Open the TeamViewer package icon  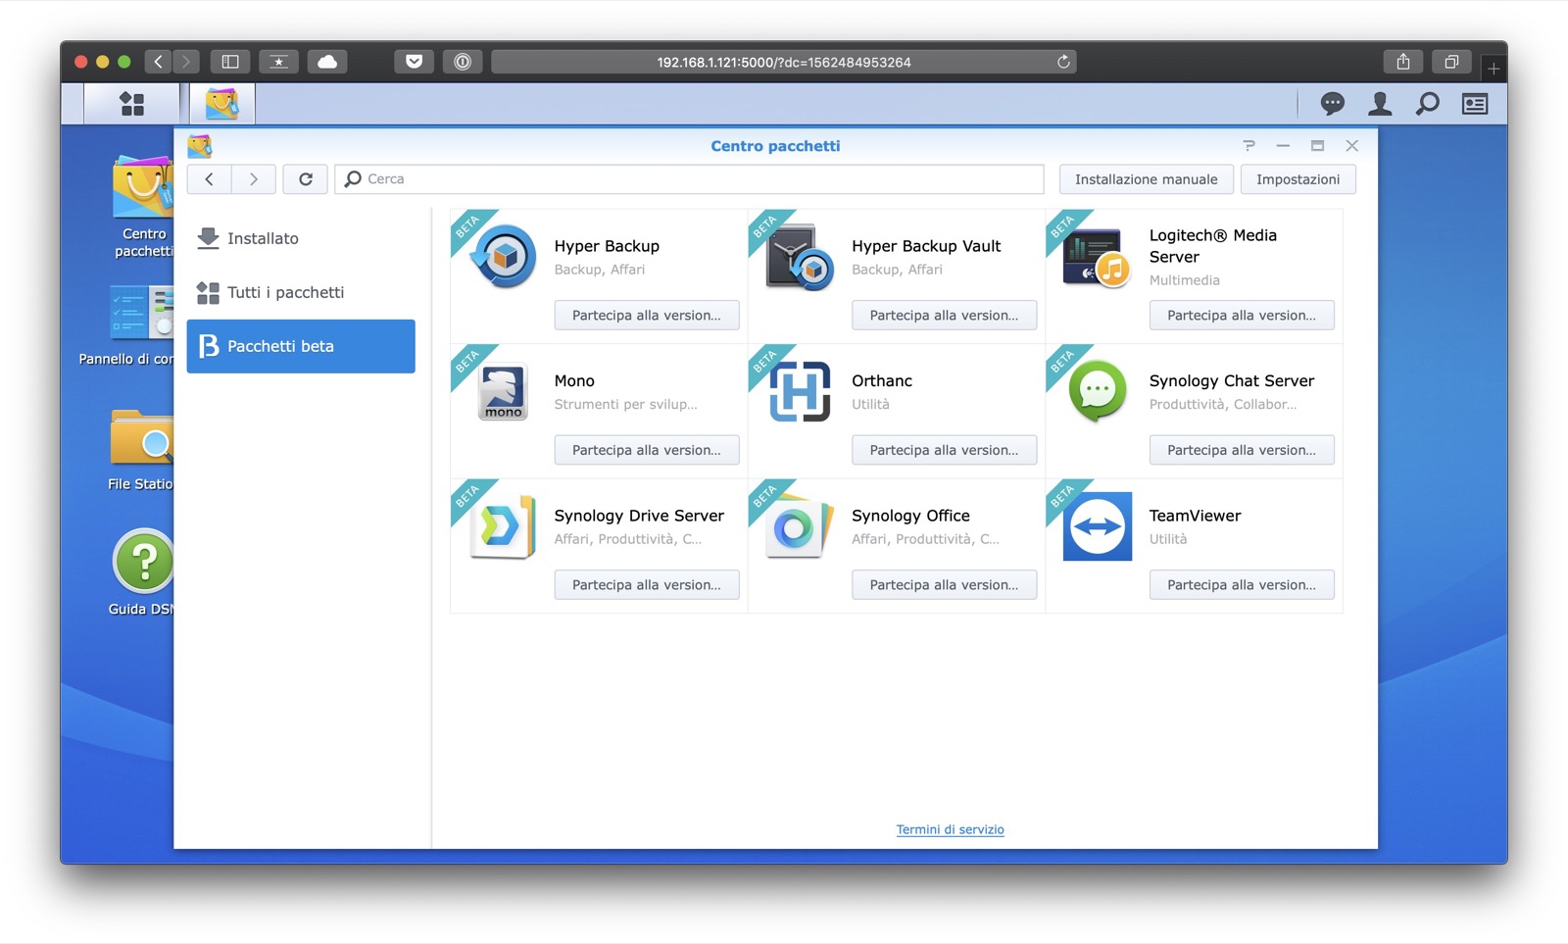coord(1097,526)
